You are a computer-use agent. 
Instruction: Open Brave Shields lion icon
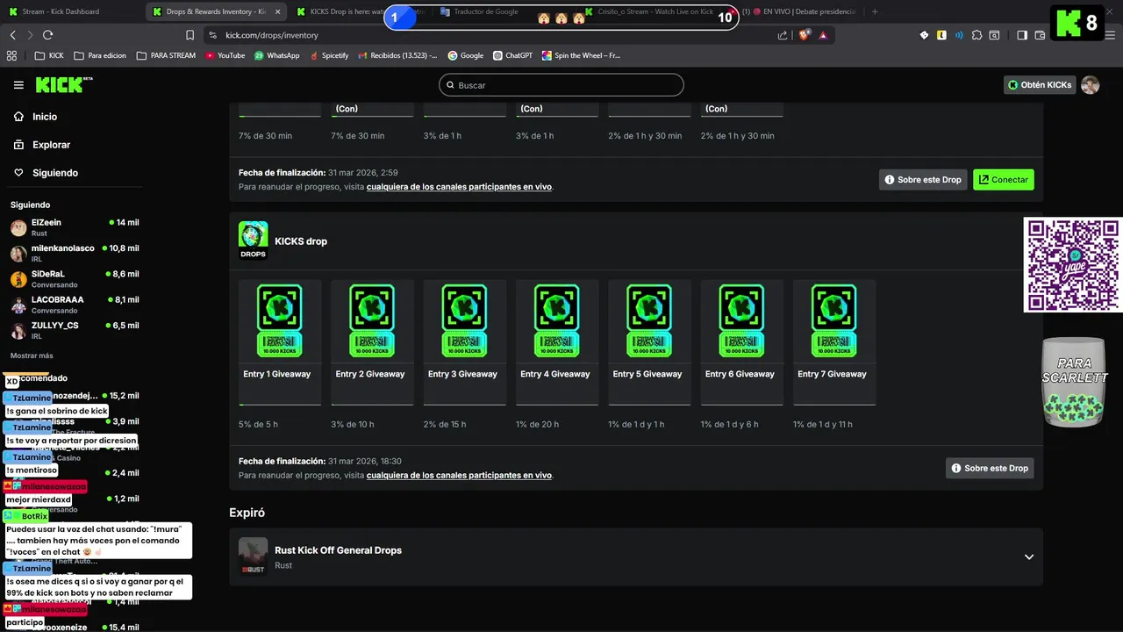pyautogui.click(x=804, y=35)
